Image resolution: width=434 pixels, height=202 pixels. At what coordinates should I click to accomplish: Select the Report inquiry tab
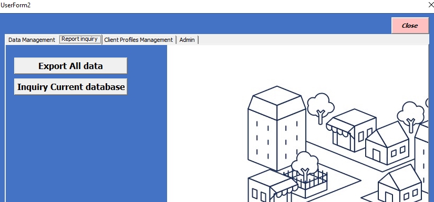tap(80, 39)
